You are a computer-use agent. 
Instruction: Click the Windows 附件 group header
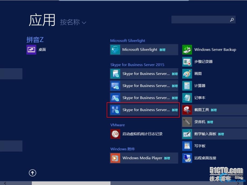[x=123, y=149]
